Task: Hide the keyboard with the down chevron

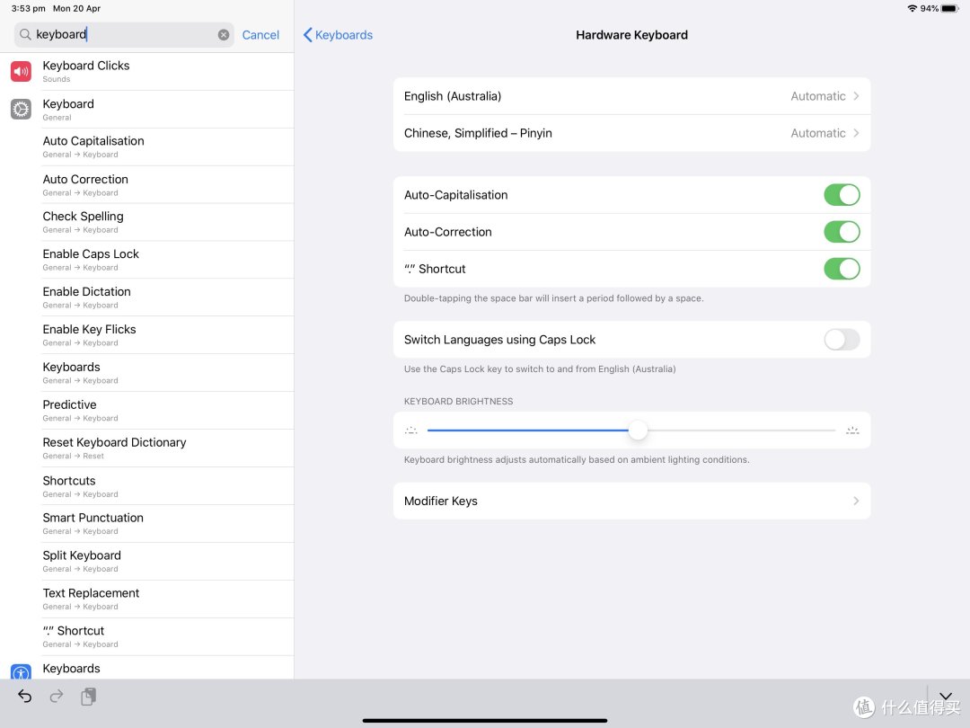Action: (x=945, y=696)
